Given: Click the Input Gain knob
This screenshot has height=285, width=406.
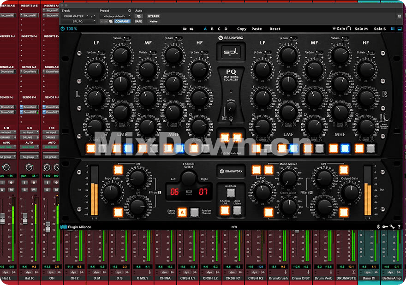Looking at the screenshot, I should pyautogui.click(x=112, y=192).
